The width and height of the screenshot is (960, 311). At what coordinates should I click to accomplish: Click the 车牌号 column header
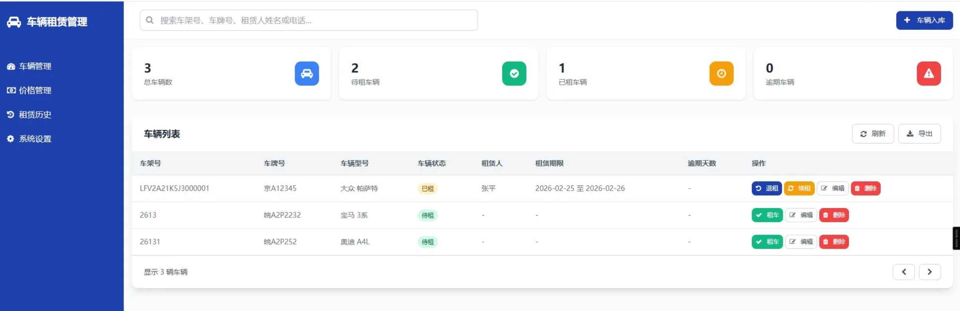click(274, 164)
